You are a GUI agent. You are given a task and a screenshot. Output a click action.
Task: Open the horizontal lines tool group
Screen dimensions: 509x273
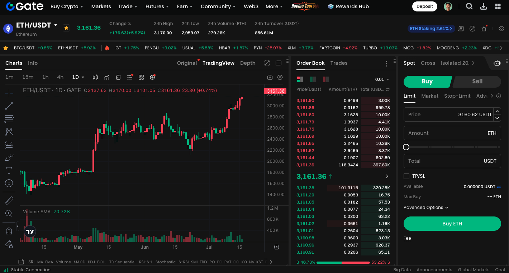(x=9, y=119)
